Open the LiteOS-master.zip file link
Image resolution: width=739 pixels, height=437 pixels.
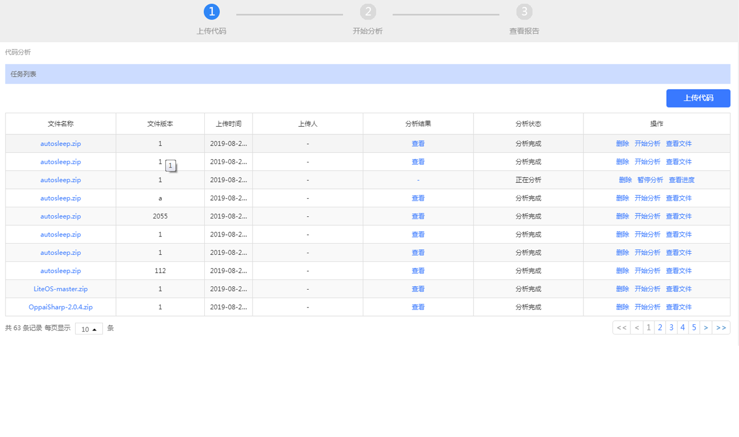tap(60, 289)
